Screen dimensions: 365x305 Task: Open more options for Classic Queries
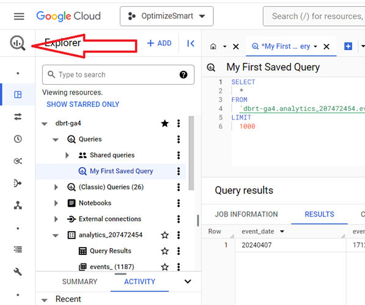click(x=179, y=187)
